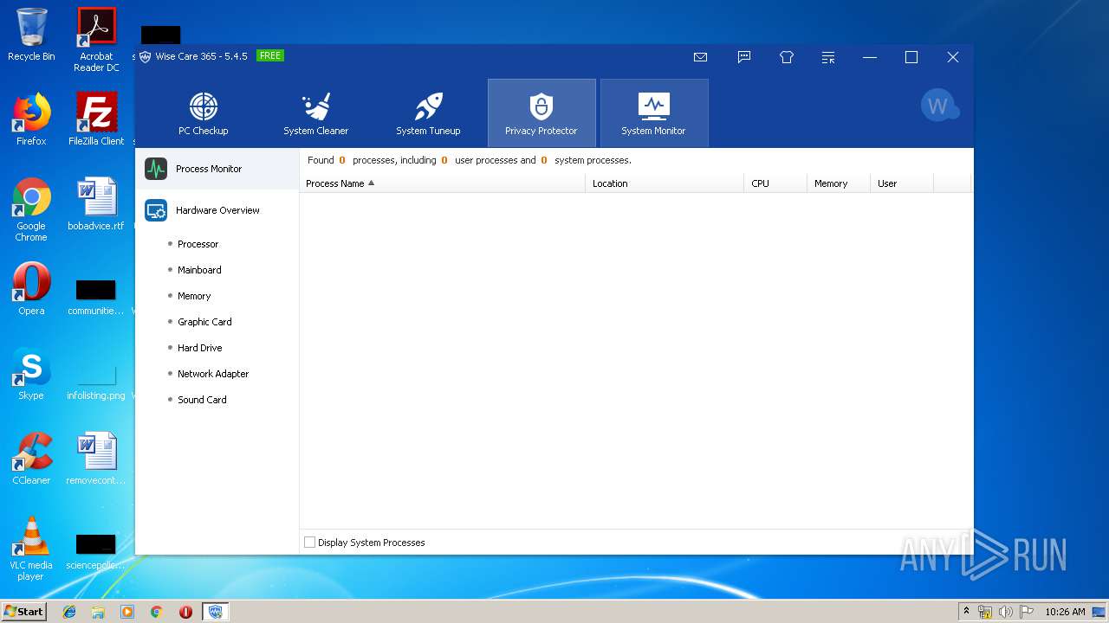This screenshot has width=1109, height=623.
Task: Click the Action Center flag tray icon
Action: pos(1027,611)
